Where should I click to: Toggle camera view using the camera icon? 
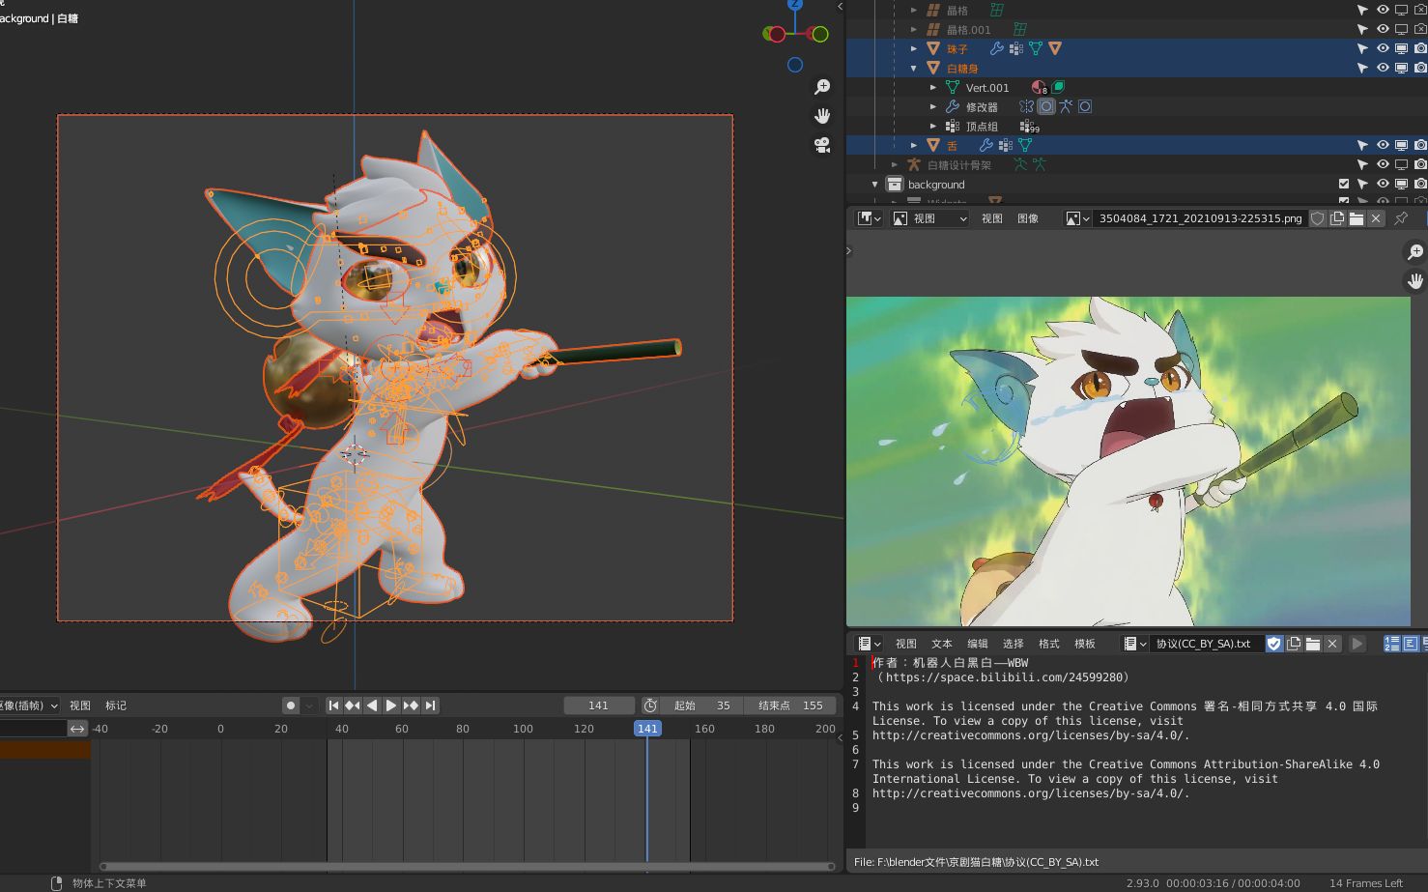click(x=822, y=145)
